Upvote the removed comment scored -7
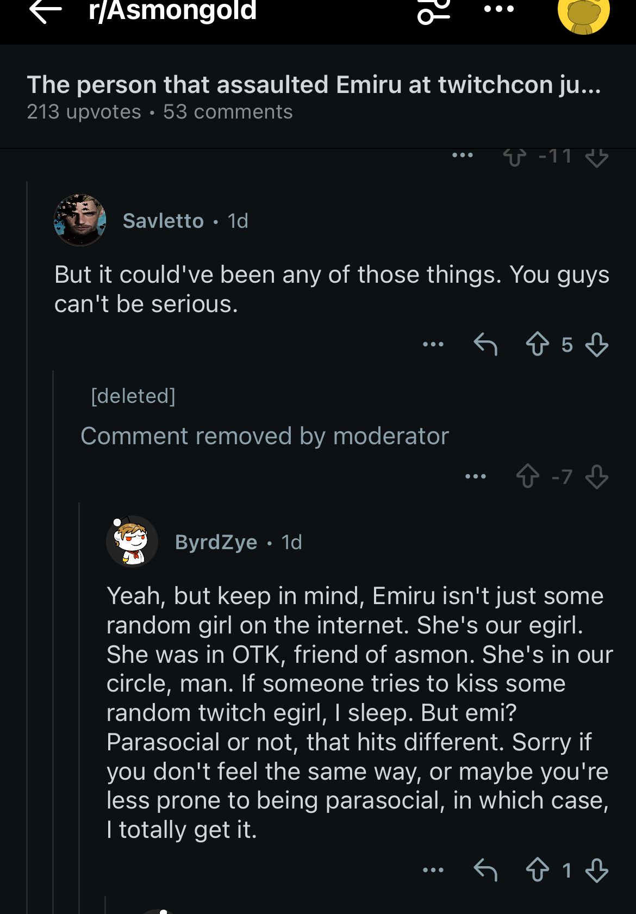 [527, 477]
